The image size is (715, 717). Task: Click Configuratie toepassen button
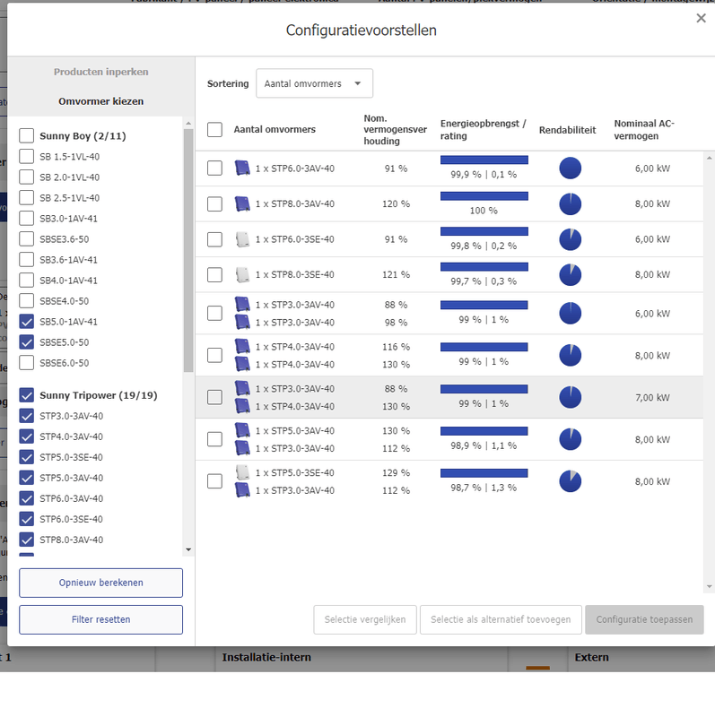pyautogui.click(x=644, y=619)
